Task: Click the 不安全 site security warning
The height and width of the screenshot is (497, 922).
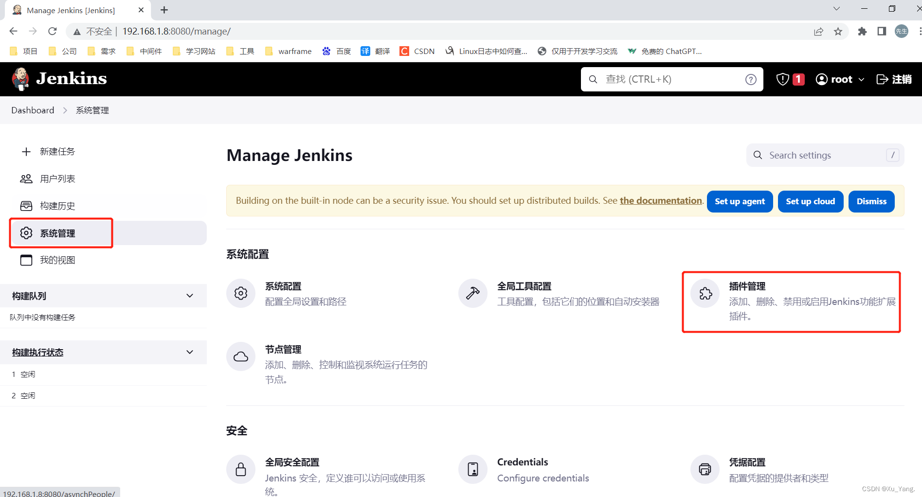Action: (92, 32)
